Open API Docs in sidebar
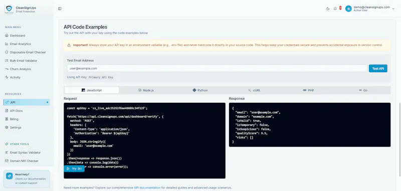 point(27,111)
